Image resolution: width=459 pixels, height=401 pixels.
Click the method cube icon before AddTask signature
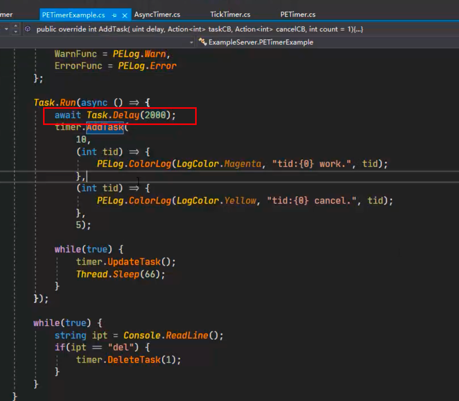[28, 29]
